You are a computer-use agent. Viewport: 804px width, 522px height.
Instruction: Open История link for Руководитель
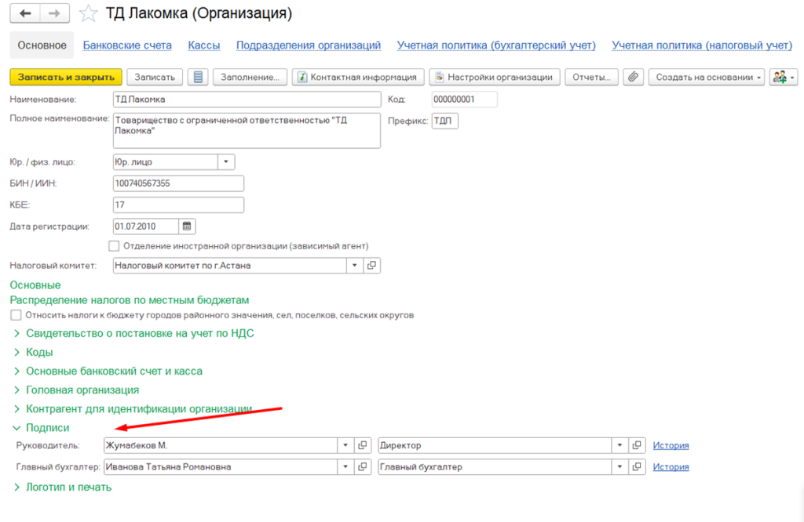671,445
